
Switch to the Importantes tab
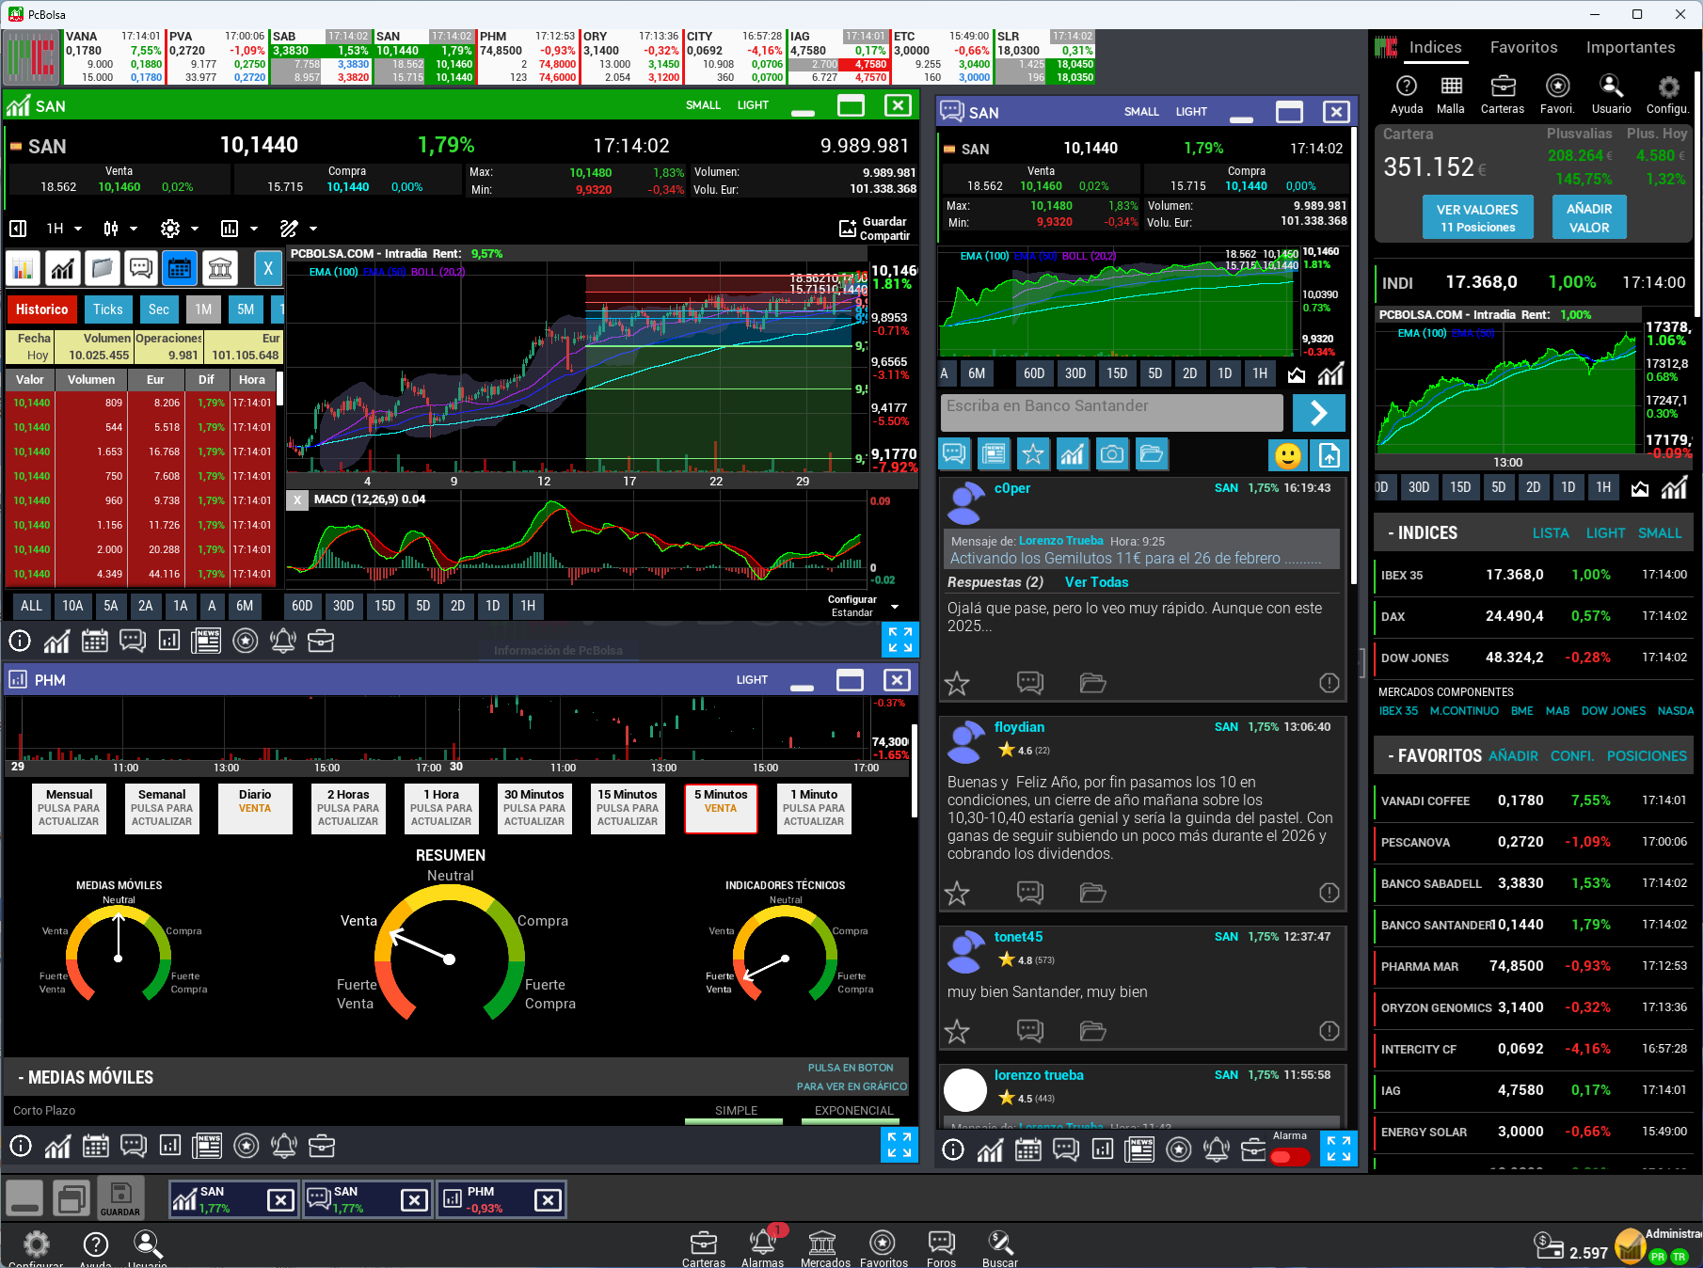(1631, 47)
